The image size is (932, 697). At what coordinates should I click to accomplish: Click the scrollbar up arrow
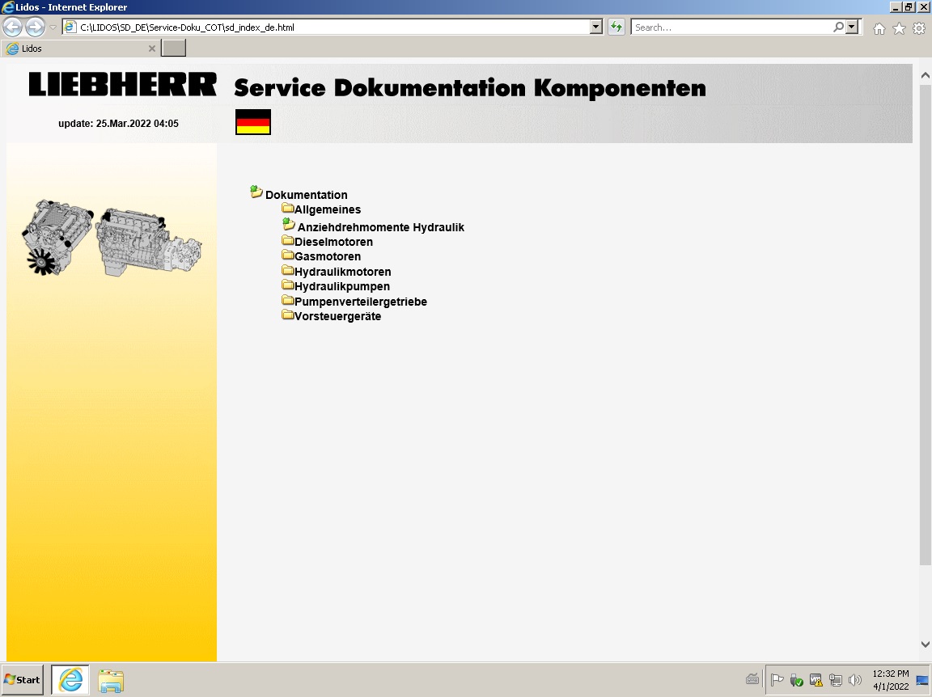pos(925,75)
